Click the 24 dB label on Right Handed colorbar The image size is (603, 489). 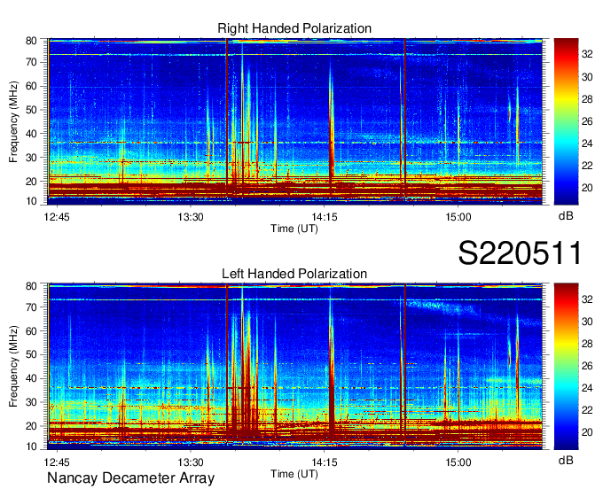pos(587,144)
